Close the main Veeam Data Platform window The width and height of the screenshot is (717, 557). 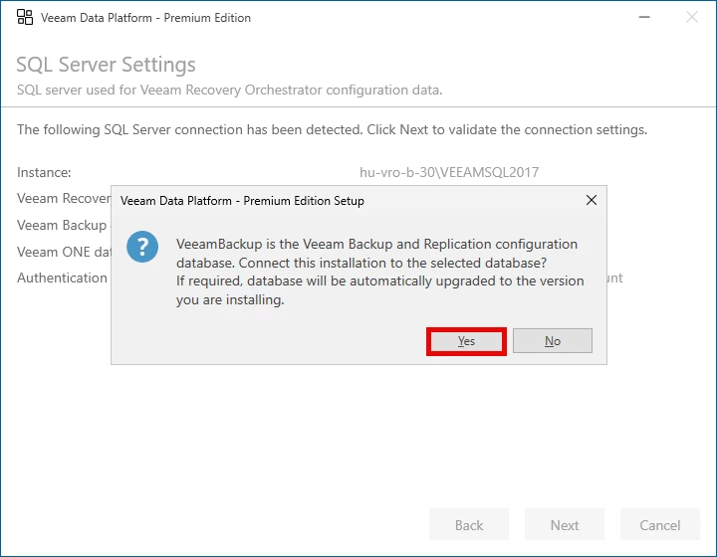692,17
